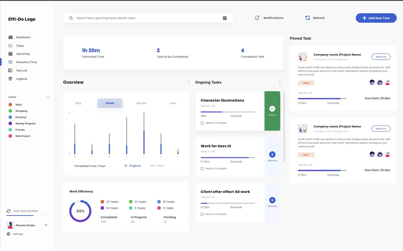
Task: Click Work for Sass UI progress bar
Action: point(228,158)
